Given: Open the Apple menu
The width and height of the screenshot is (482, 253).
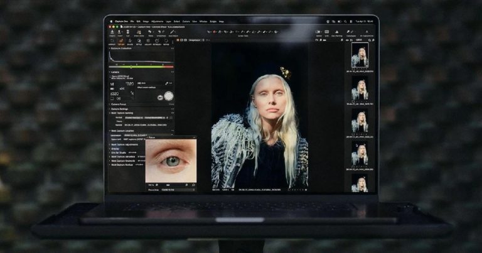Looking at the screenshot, I should click(x=111, y=21).
